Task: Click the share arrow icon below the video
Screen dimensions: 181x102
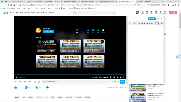Action: [47, 87]
